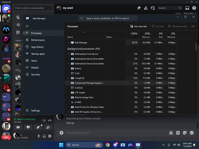Open Discord inbox icon

click(187, 8)
